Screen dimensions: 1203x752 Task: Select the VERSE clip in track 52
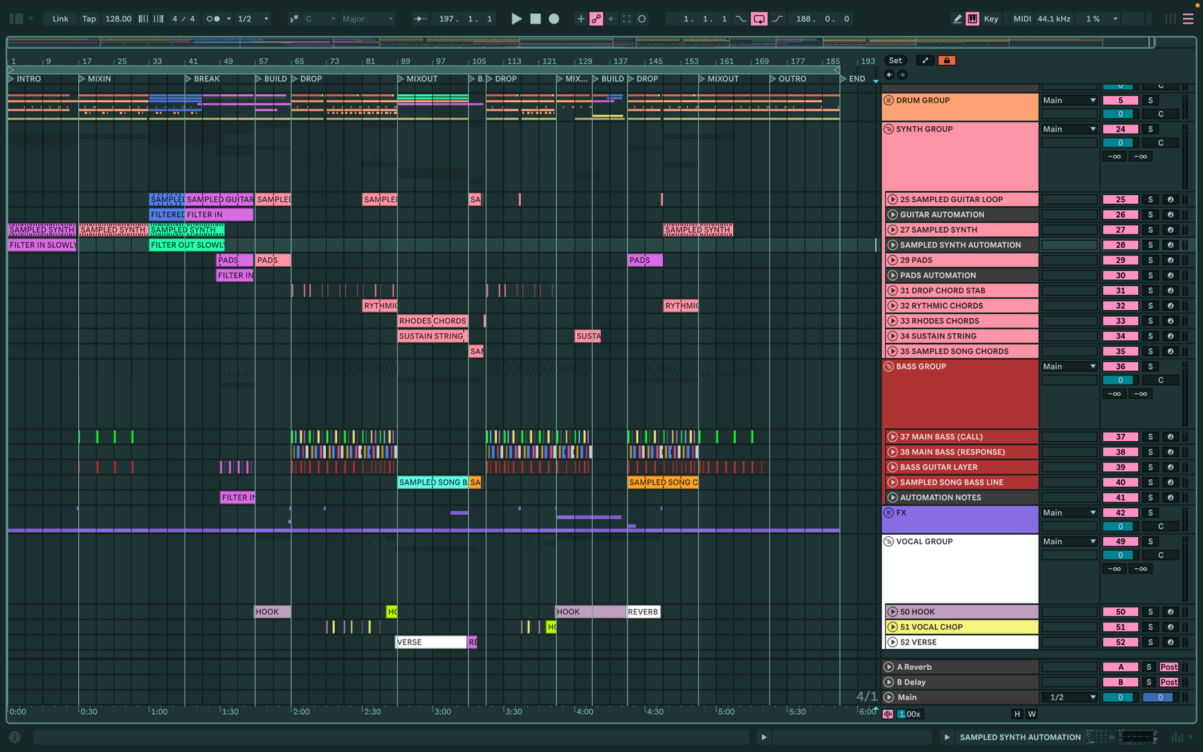coord(431,642)
